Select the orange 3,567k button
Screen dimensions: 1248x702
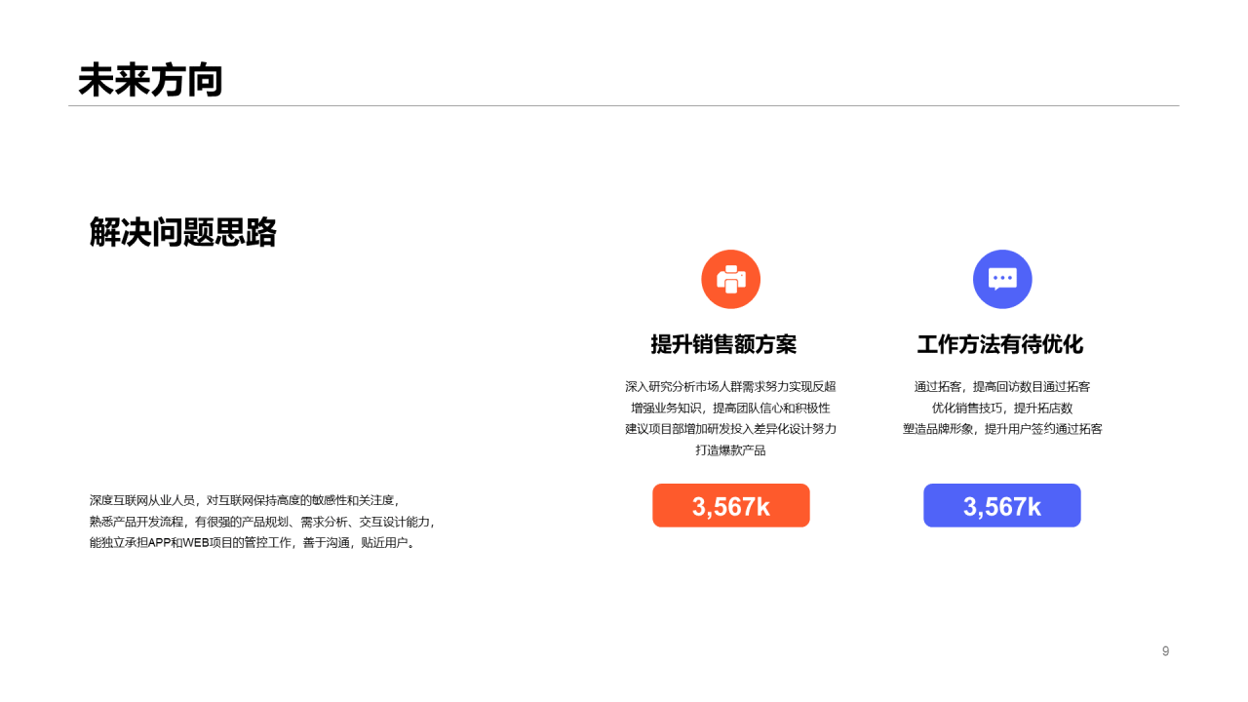[x=730, y=506]
